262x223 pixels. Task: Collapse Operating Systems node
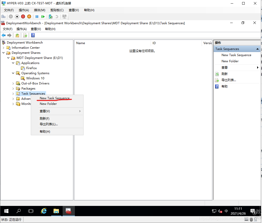13,73
